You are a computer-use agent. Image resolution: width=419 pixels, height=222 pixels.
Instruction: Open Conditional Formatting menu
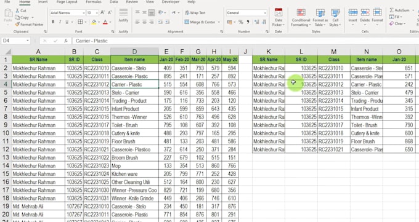pyautogui.click(x=301, y=18)
